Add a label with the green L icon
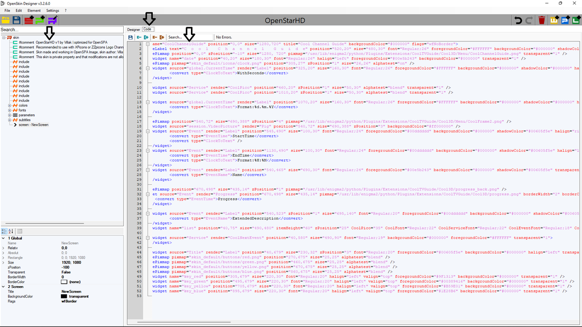Image resolution: width=582 pixels, height=327 pixels. (576, 20)
